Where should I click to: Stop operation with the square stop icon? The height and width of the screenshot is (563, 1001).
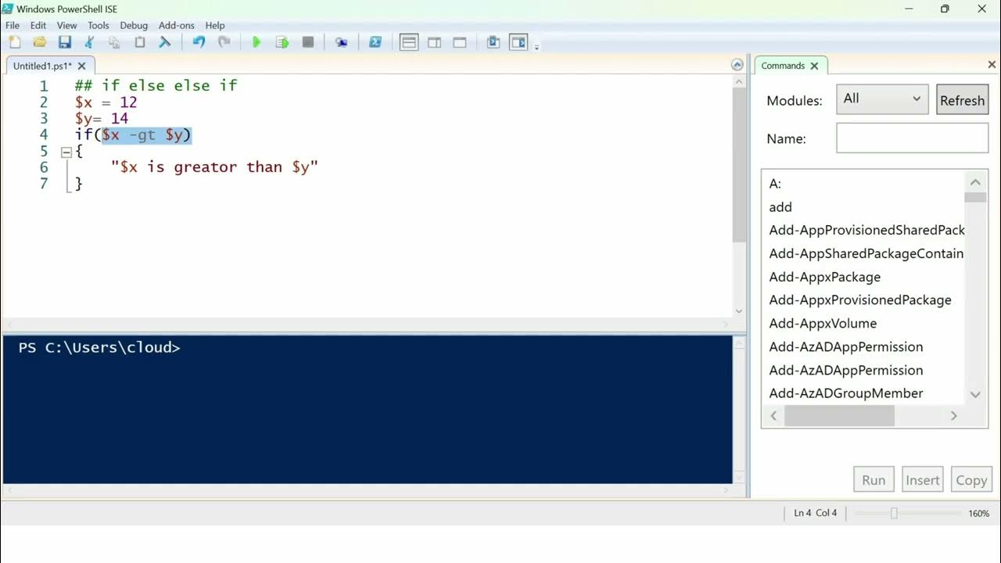pyautogui.click(x=308, y=42)
